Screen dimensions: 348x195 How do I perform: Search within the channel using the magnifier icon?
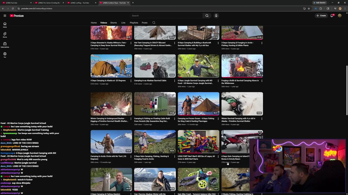pos(154,23)
